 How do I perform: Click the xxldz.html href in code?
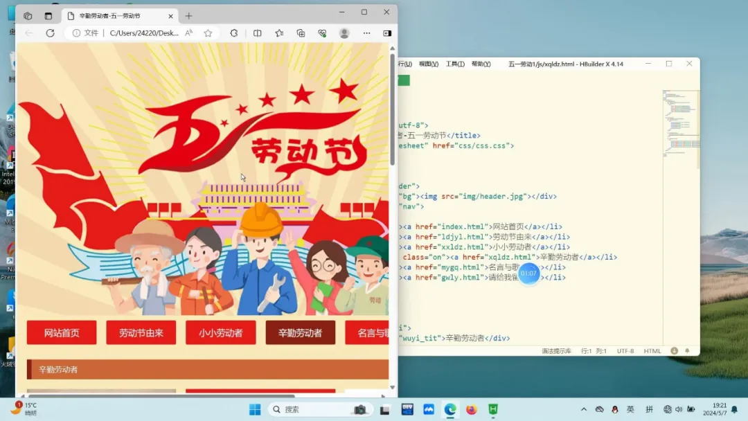pyautogui.click(x=465, y=247)
